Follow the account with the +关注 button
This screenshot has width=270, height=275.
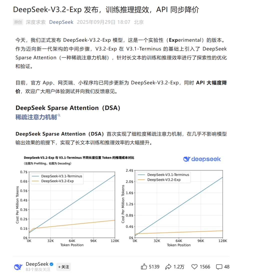pos(63,267)
